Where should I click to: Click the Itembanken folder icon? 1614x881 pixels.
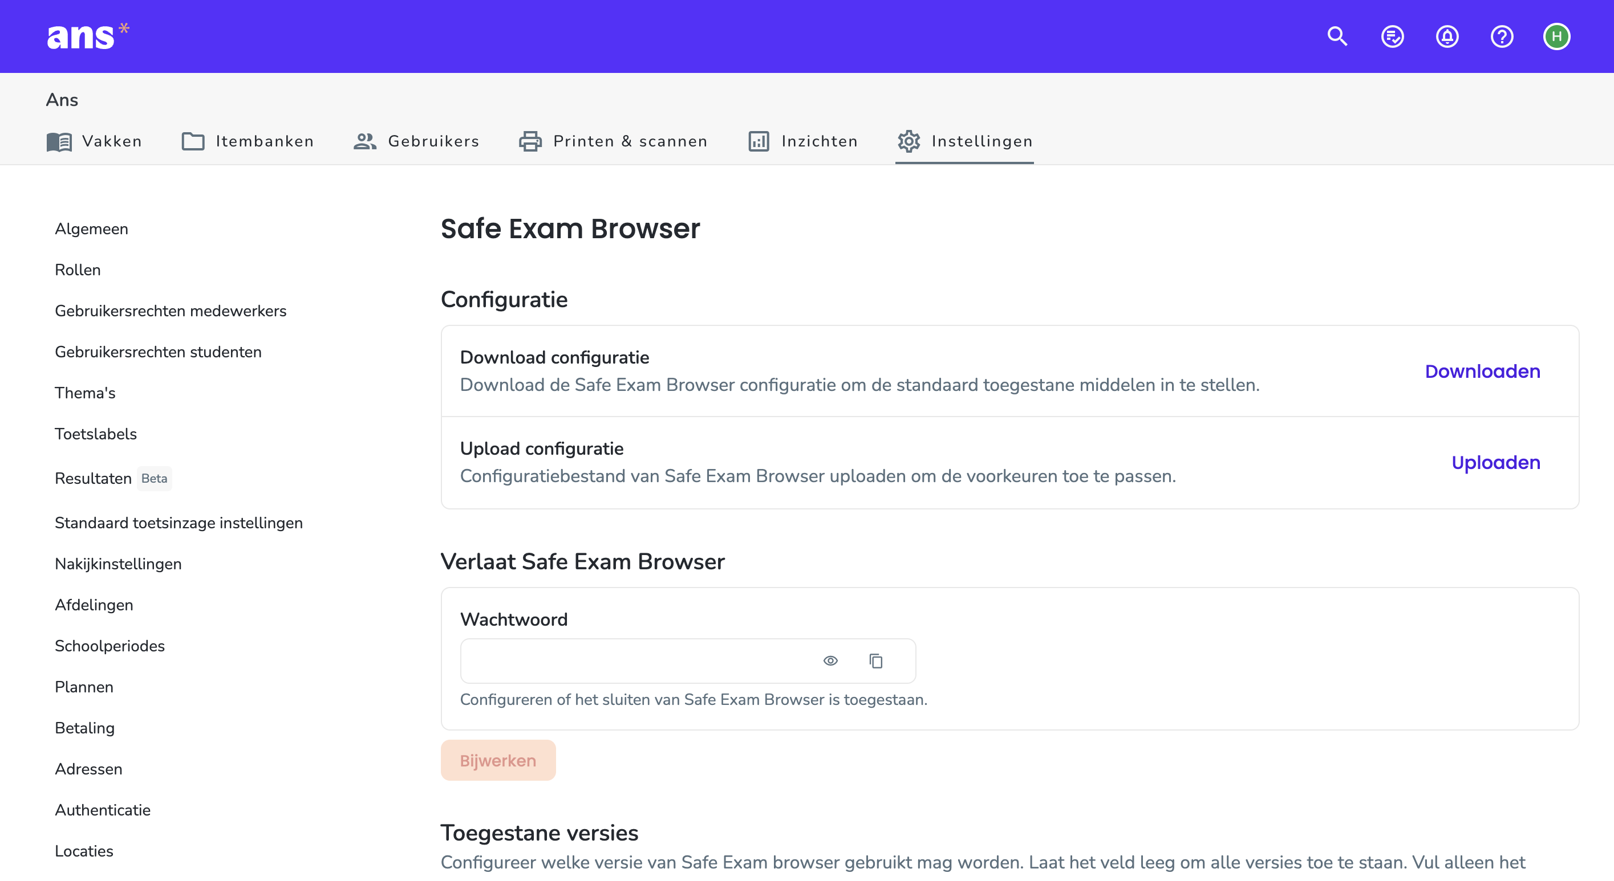tap(193, 141)
